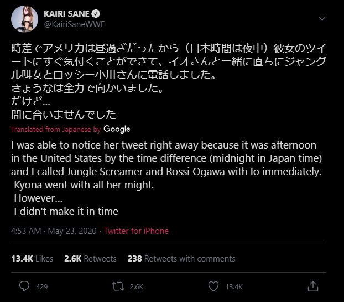This screenshot has width=344, height=302.
Task: Open the Twitter for iPhone link
Action: pos(136,231)
